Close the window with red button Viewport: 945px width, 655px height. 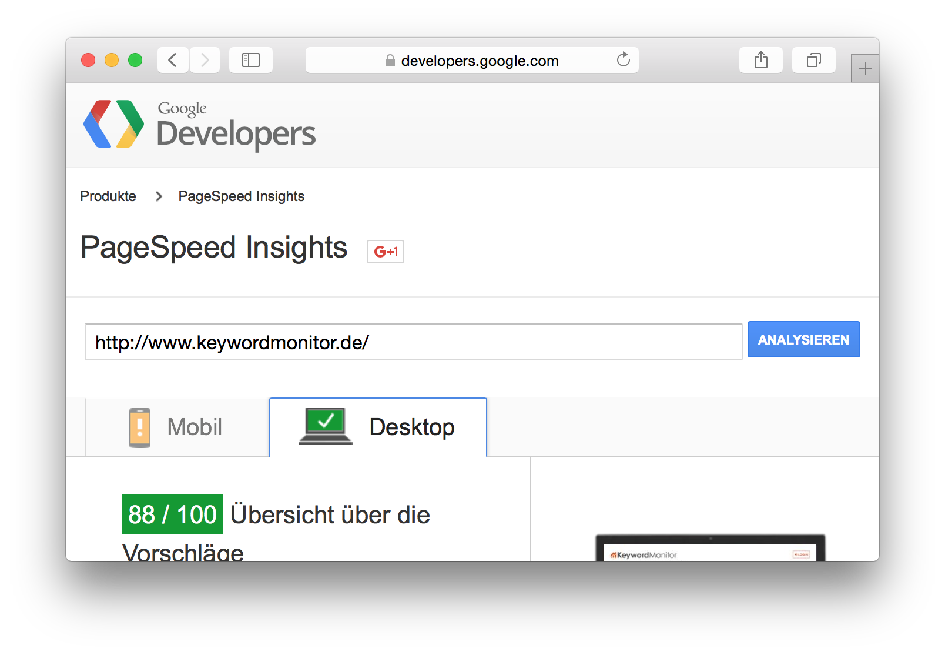click(88, 60)
